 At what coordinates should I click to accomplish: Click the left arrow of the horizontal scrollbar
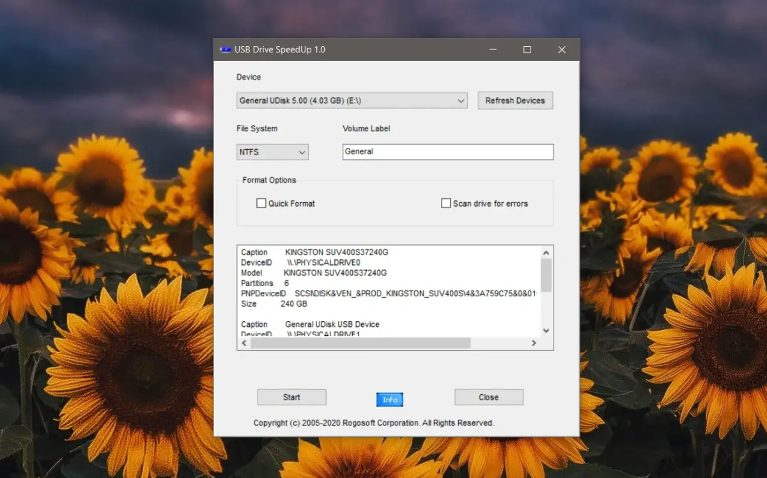[x=244, y=344]
